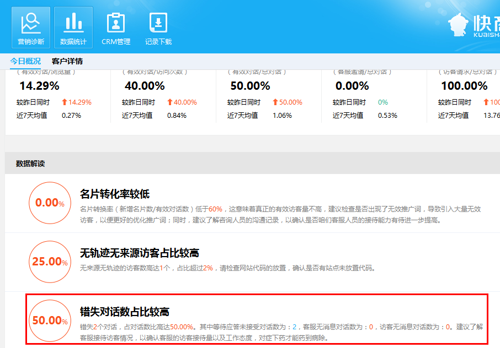This screenshot has height=348, width=500.
Task: Click the large 14.29% statistic value
Action: click(x=39, y=86)
